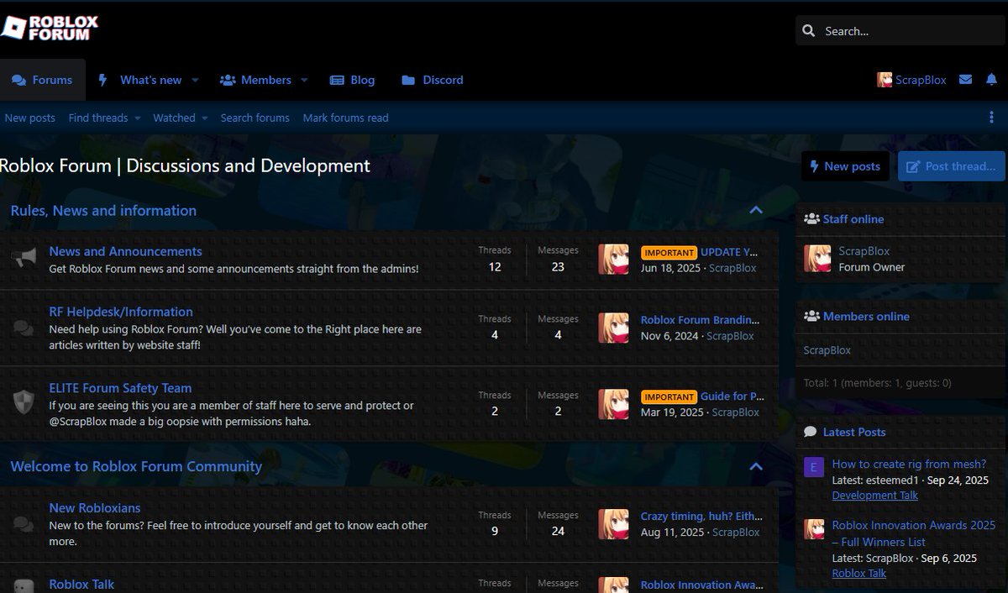Image resolution: width=1008 pixels, height=593 pixels.
Task: Click the ELITE Forum Safety Team shield icon
Action: pos(24,402)
